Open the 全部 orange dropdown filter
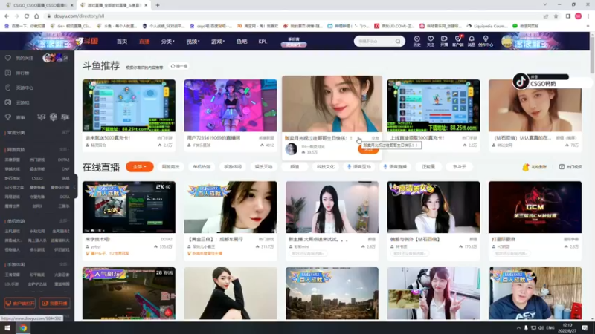 point(140,166)
